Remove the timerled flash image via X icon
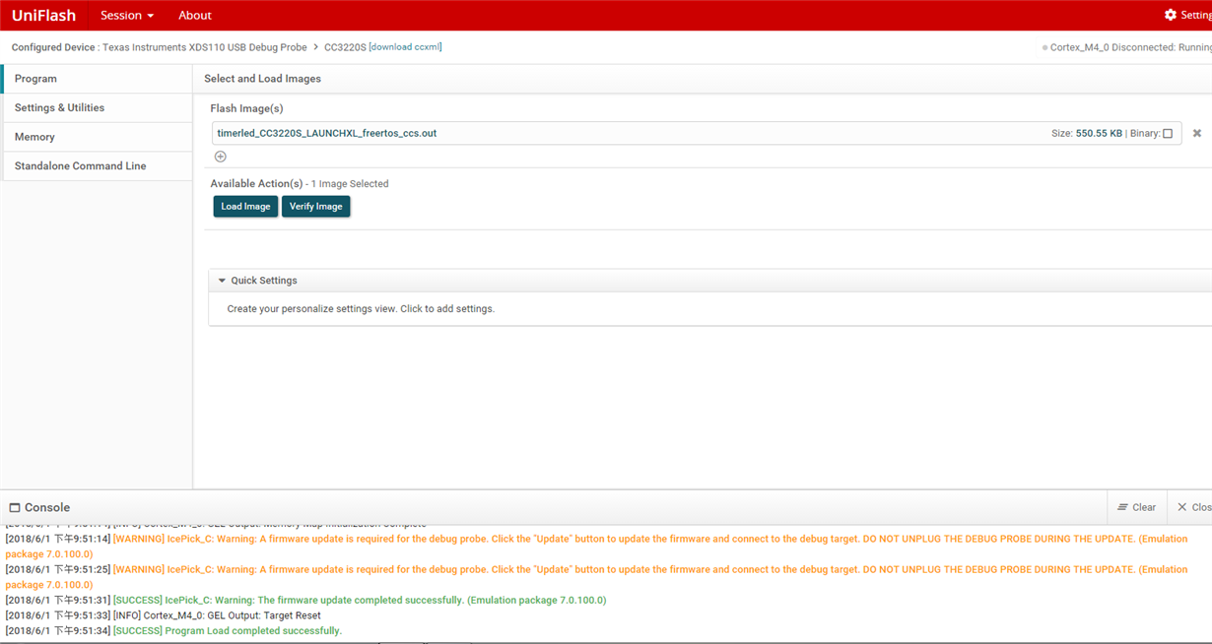Image resolution: width=1212 pixels, height=644 pixels. pyautogui.click(x=1196, y=133)
